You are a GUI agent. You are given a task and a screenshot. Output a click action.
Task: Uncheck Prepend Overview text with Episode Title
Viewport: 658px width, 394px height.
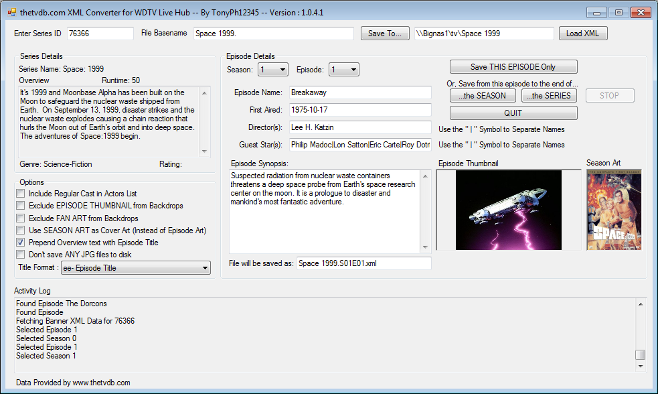click(x=21, y=243)
